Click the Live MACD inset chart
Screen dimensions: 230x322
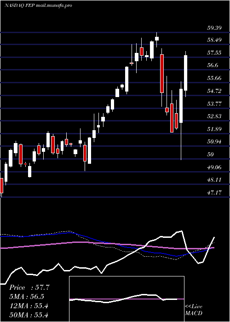[x=126, y=299]
